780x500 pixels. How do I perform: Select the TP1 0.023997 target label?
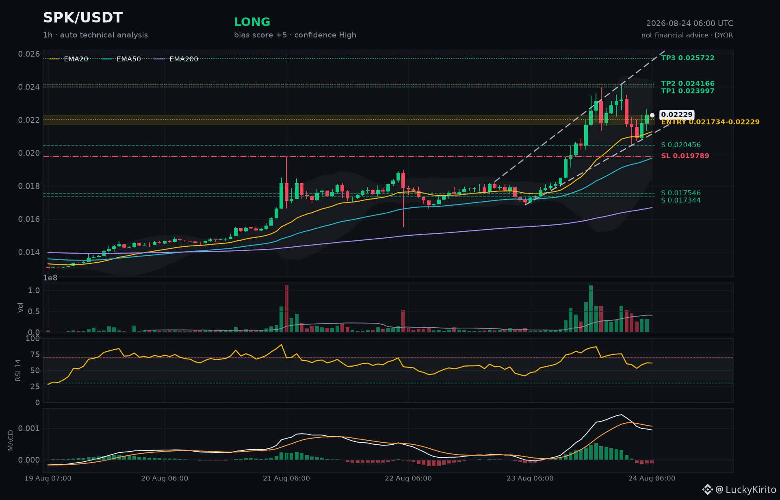point(688,91)
